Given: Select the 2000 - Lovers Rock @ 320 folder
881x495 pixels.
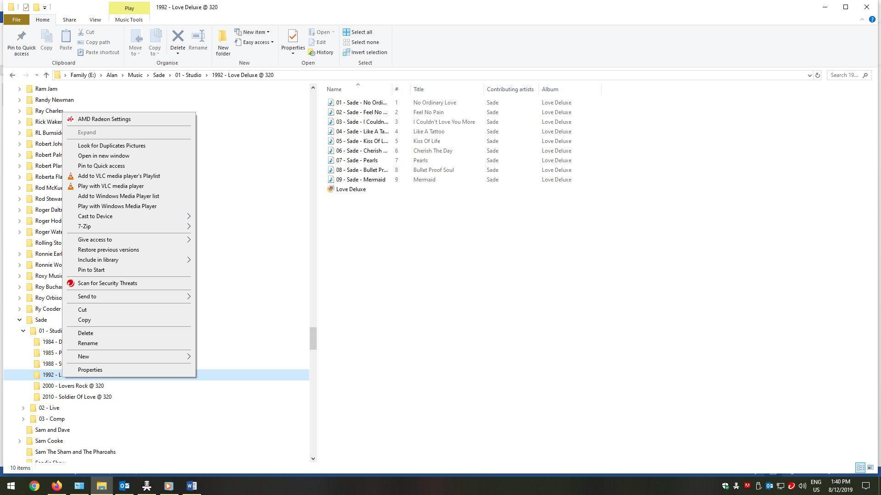Looking at the screenshot, I should click(73, 386).
